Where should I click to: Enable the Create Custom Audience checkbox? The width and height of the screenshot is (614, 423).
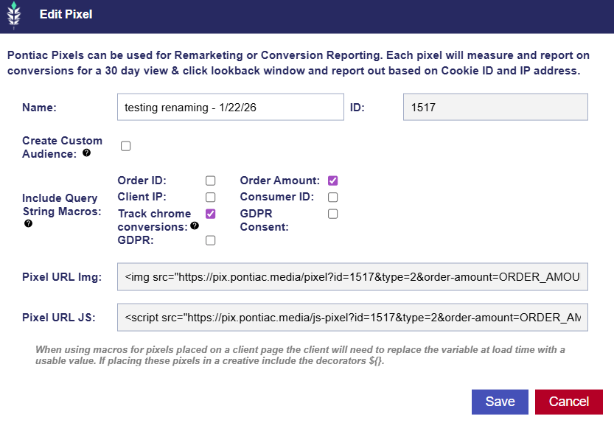coord(126,146)
